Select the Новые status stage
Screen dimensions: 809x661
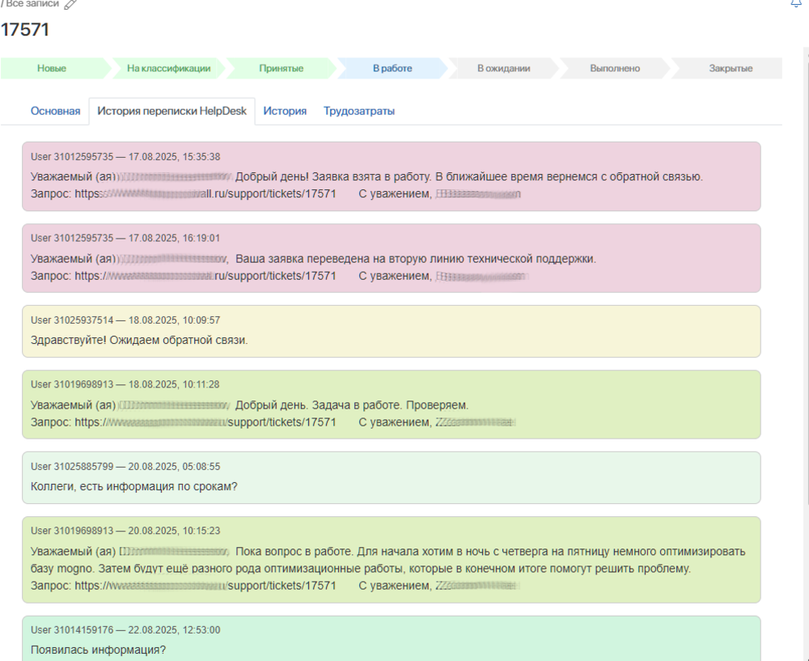coord(52,69)
